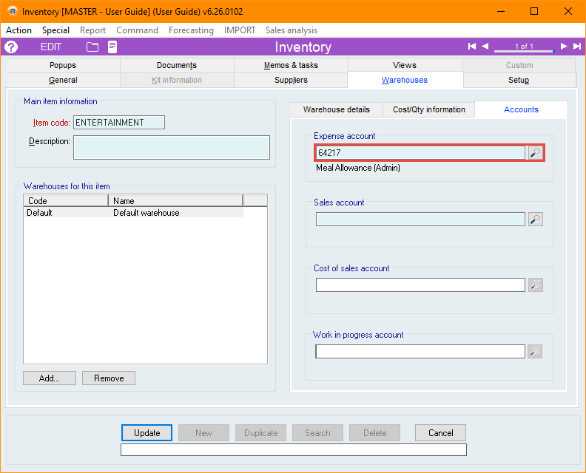Open the Forecasting menu
The image size is (586, 473).
click(x=191, y=30)
